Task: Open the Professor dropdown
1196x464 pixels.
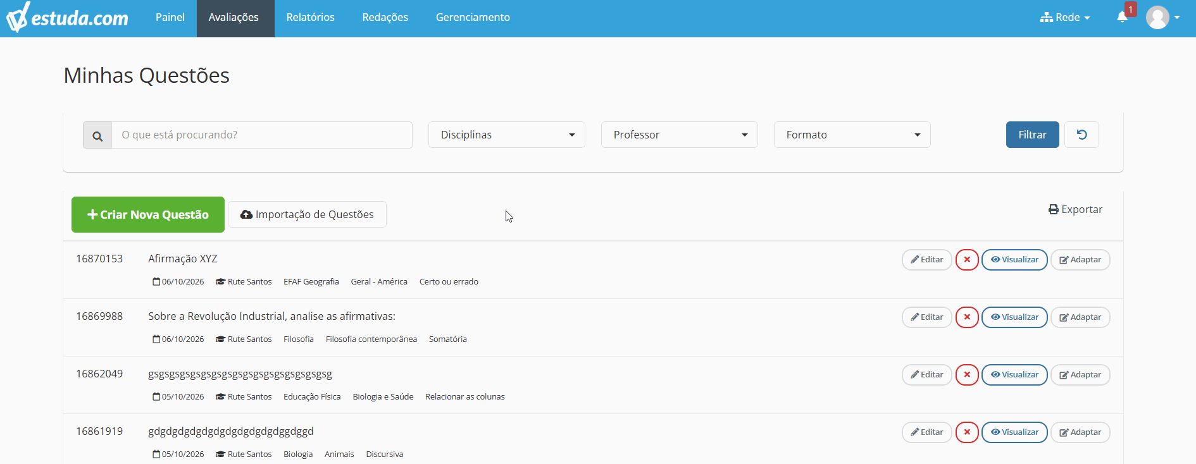Action: click(680, 135)
